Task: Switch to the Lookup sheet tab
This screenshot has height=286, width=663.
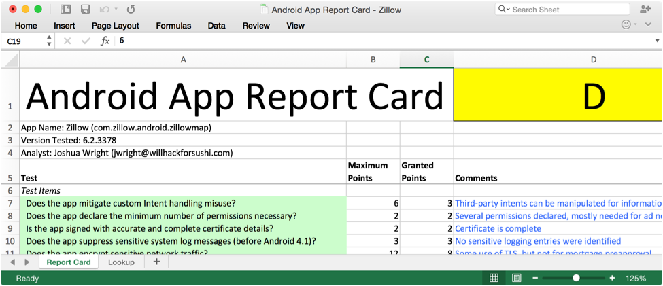Action: point(121,262)
